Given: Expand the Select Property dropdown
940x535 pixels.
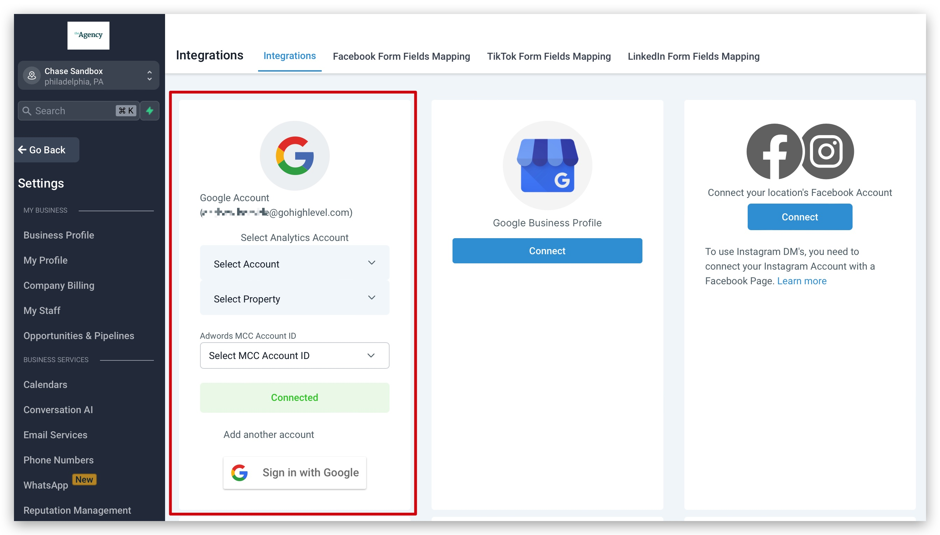Looking at the screenshot, I should 294,298.
